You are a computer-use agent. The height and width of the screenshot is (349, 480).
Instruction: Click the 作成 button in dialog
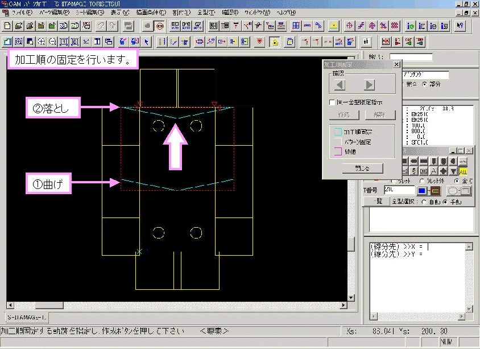click(x=345, y=115)
